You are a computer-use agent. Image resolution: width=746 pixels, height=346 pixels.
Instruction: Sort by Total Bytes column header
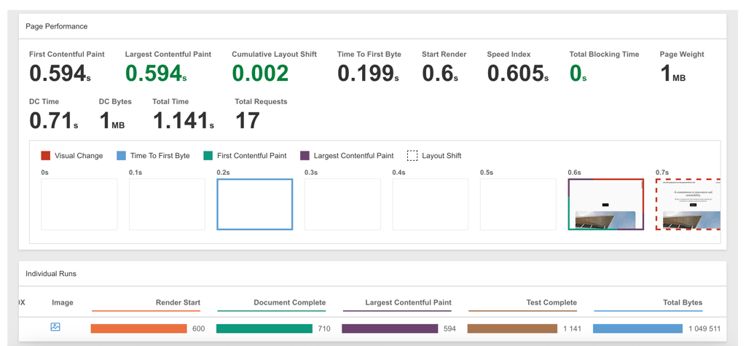tap(683, 302)
